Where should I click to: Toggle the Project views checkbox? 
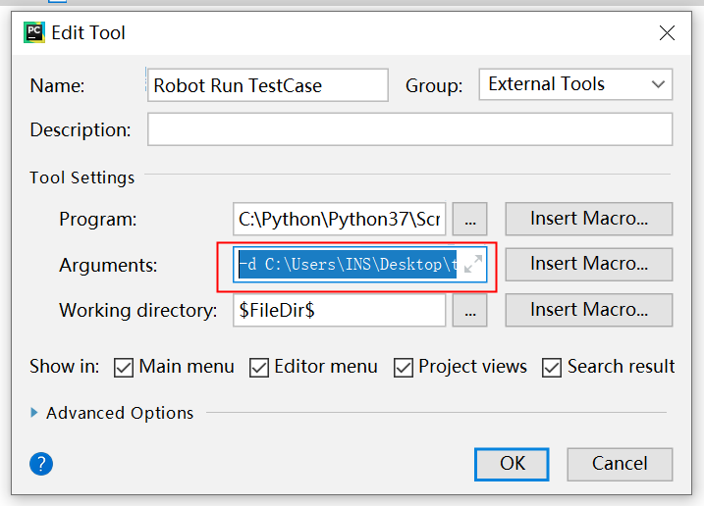(x=404, y=368)
